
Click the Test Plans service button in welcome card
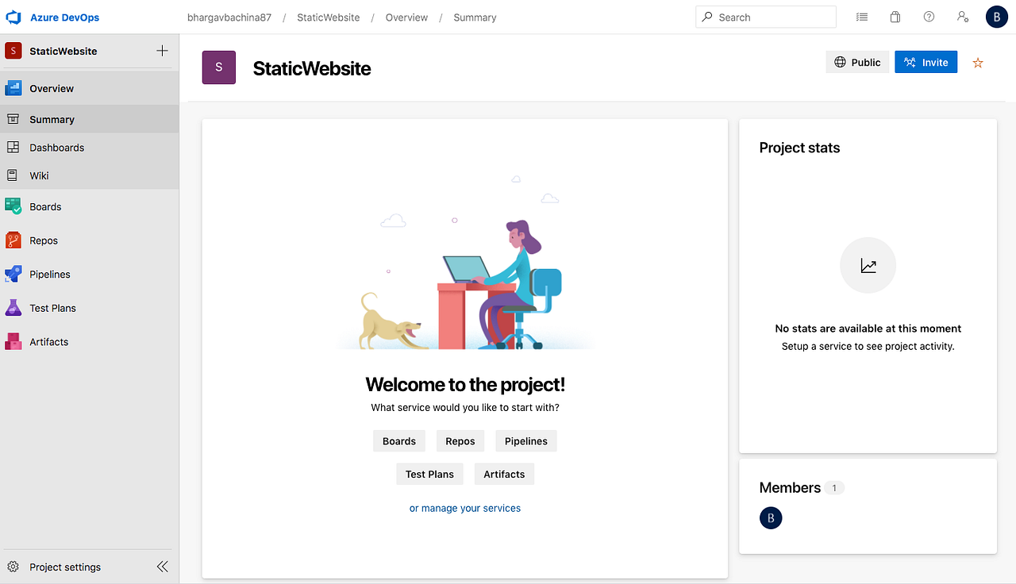429,474
